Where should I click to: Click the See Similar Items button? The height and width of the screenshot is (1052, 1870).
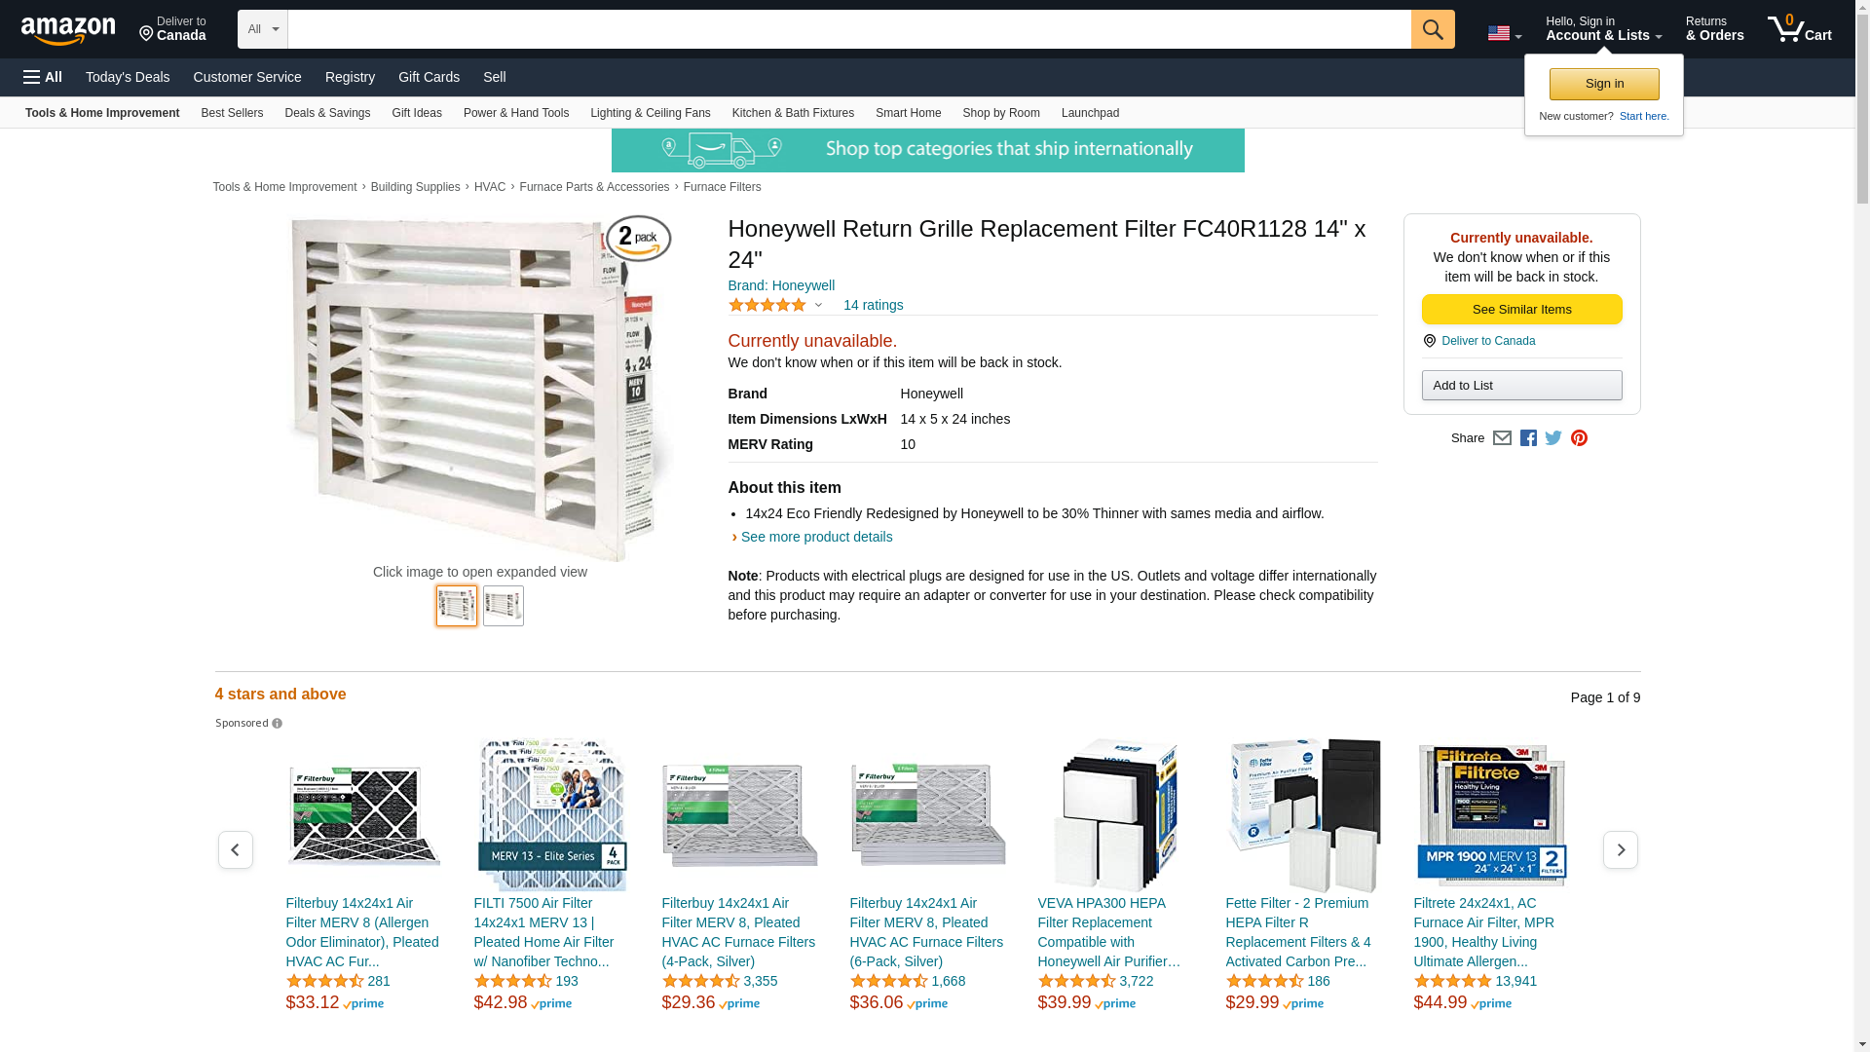pos(1521,310)
